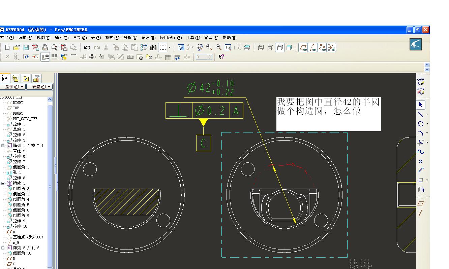
Task: Click the Regenerate selection list icon
Action: pos(144,47)
